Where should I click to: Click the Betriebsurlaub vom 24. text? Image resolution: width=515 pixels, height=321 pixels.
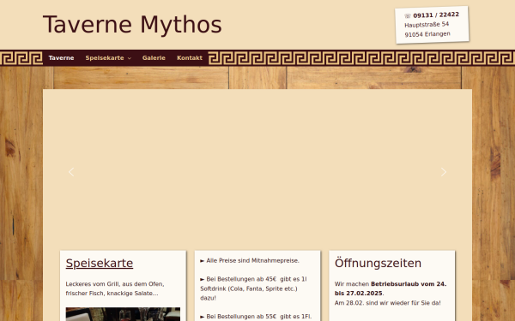pyautogui.click(x=391, y=288)
